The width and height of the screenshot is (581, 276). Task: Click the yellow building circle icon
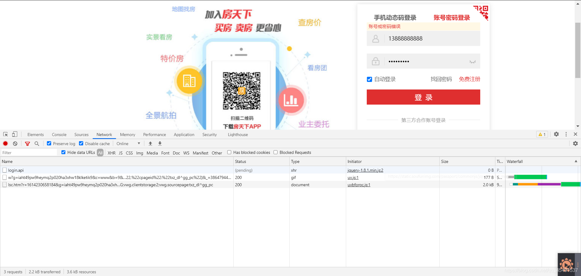[x=189, y=81]
